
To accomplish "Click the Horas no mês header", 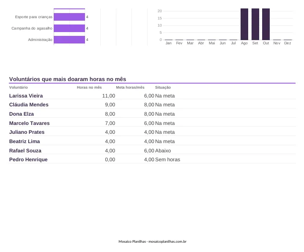I will pyautogui.click(x=89, y=87).
